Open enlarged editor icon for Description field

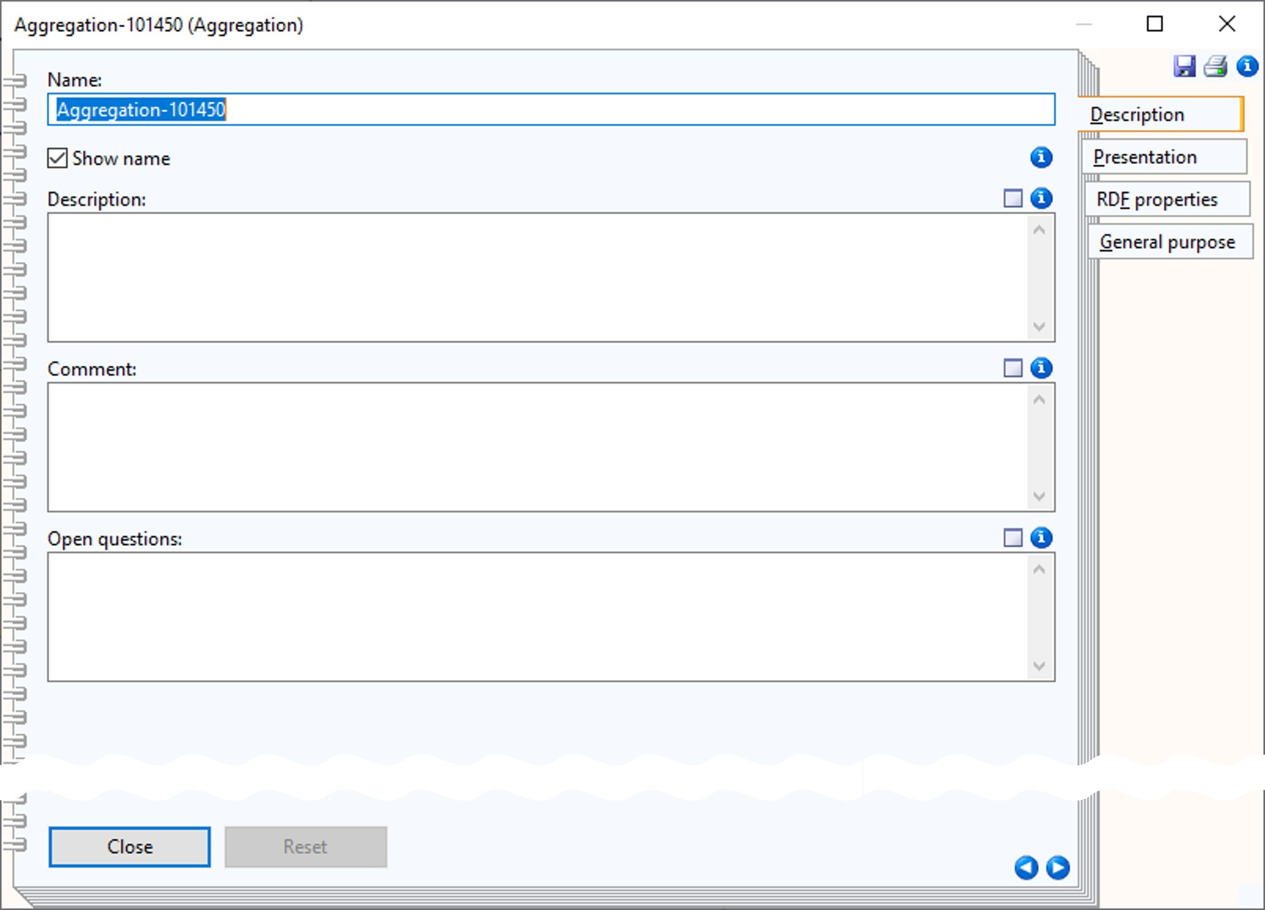pyautogui.click(x=1013, y=198)
